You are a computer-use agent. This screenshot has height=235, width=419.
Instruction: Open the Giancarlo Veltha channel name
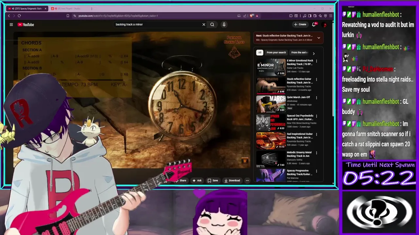click(x=294, y=160)
